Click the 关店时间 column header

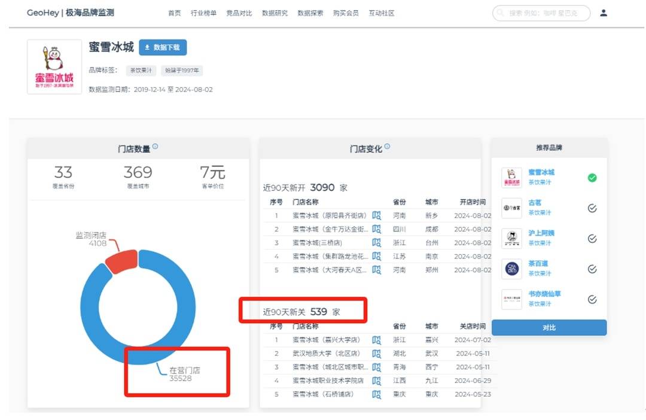pos(473,327)
